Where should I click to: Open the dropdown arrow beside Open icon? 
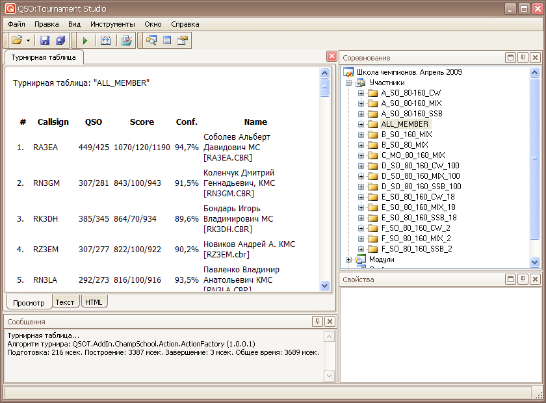coord(29,40)
